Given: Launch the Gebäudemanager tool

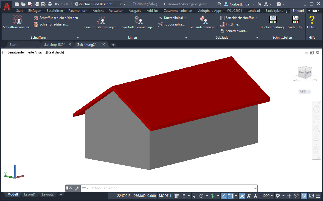Looking at the screenshot, I should [x=203, y=21].
